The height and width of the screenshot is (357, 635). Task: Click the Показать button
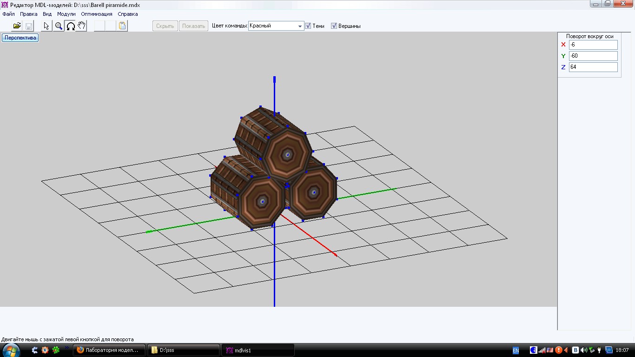point(193,26)
